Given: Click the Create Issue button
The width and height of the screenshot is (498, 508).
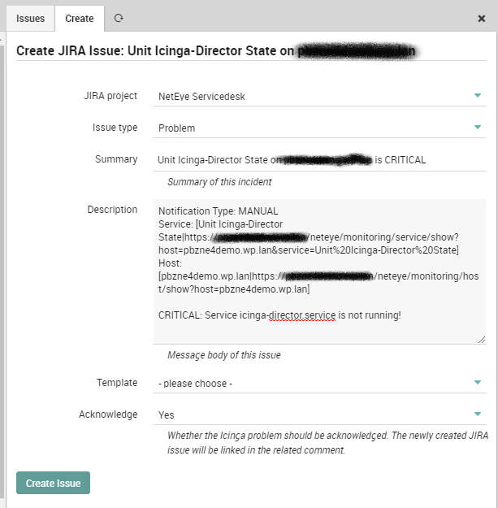Looking at the screenshot, I should [53, 483].
